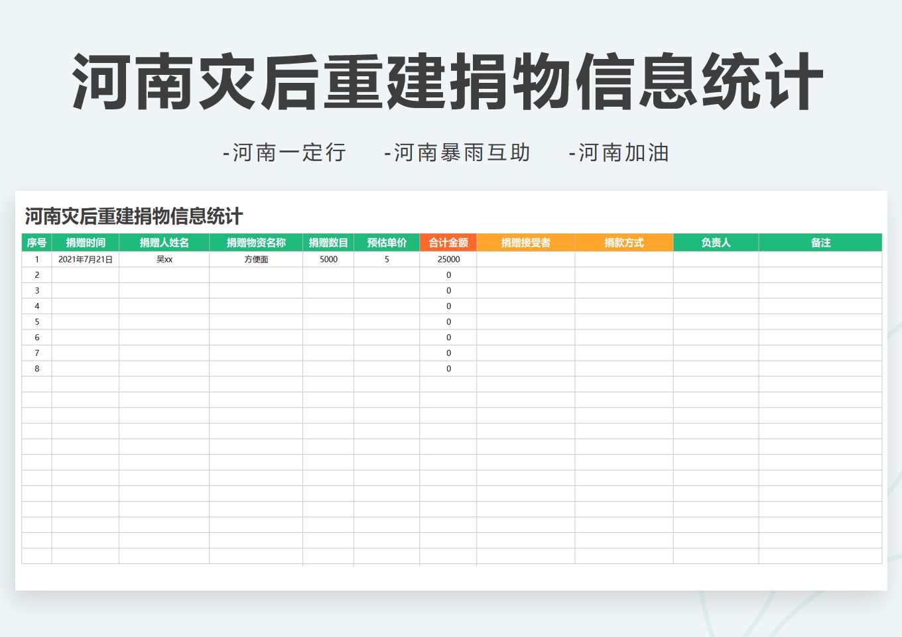Screen dimensions: 902x637
Task: Click the 方便面 donated item cell
Action: click(258, 259)
